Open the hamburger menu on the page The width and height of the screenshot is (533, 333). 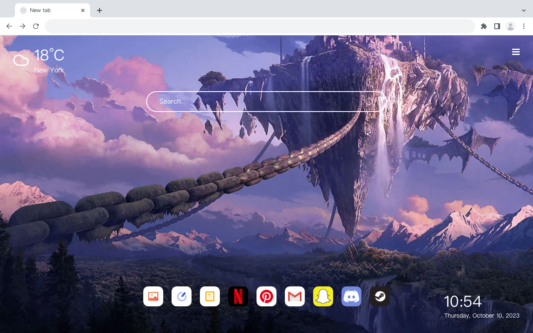coord(516,52)
